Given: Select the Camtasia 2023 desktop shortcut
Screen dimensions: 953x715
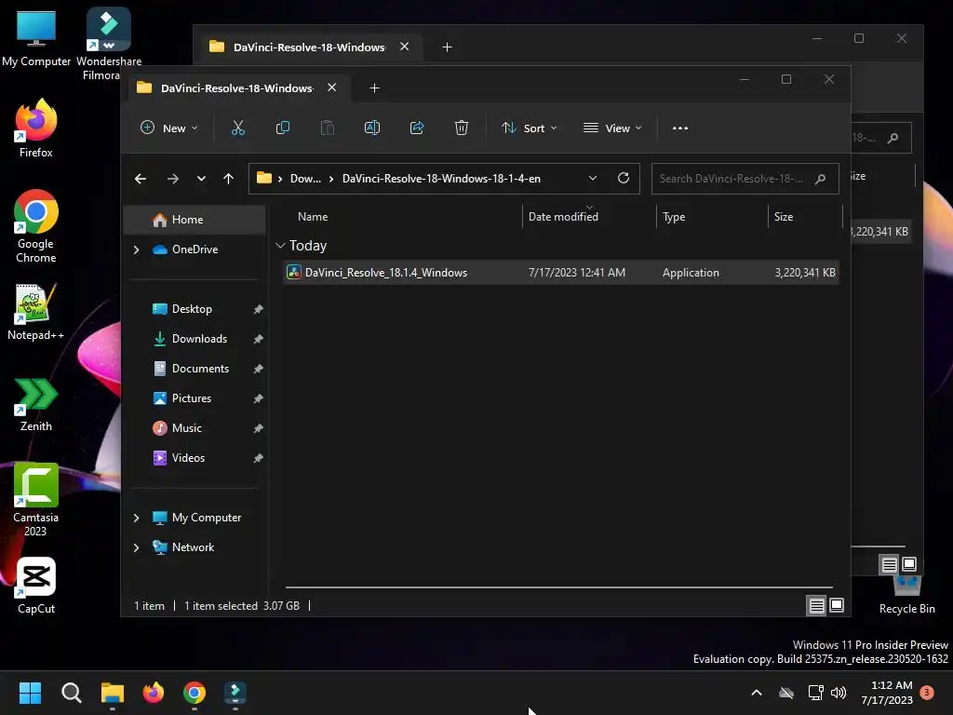Looking at the screenshot, I should point(36,500).
